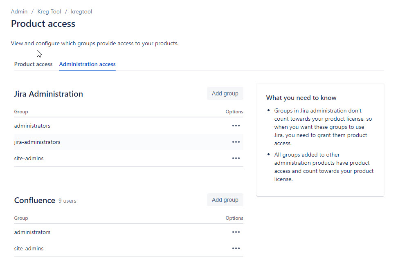Image resolution: width=407 pixels, height=274 pixels.
Task: Add group to Jira Administration
Action: coord(225,93)
